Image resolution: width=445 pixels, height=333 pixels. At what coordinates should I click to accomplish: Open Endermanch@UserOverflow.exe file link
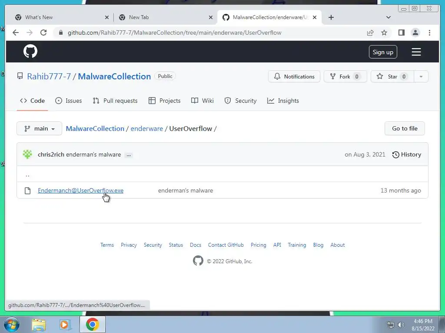(x=80, y=191)
